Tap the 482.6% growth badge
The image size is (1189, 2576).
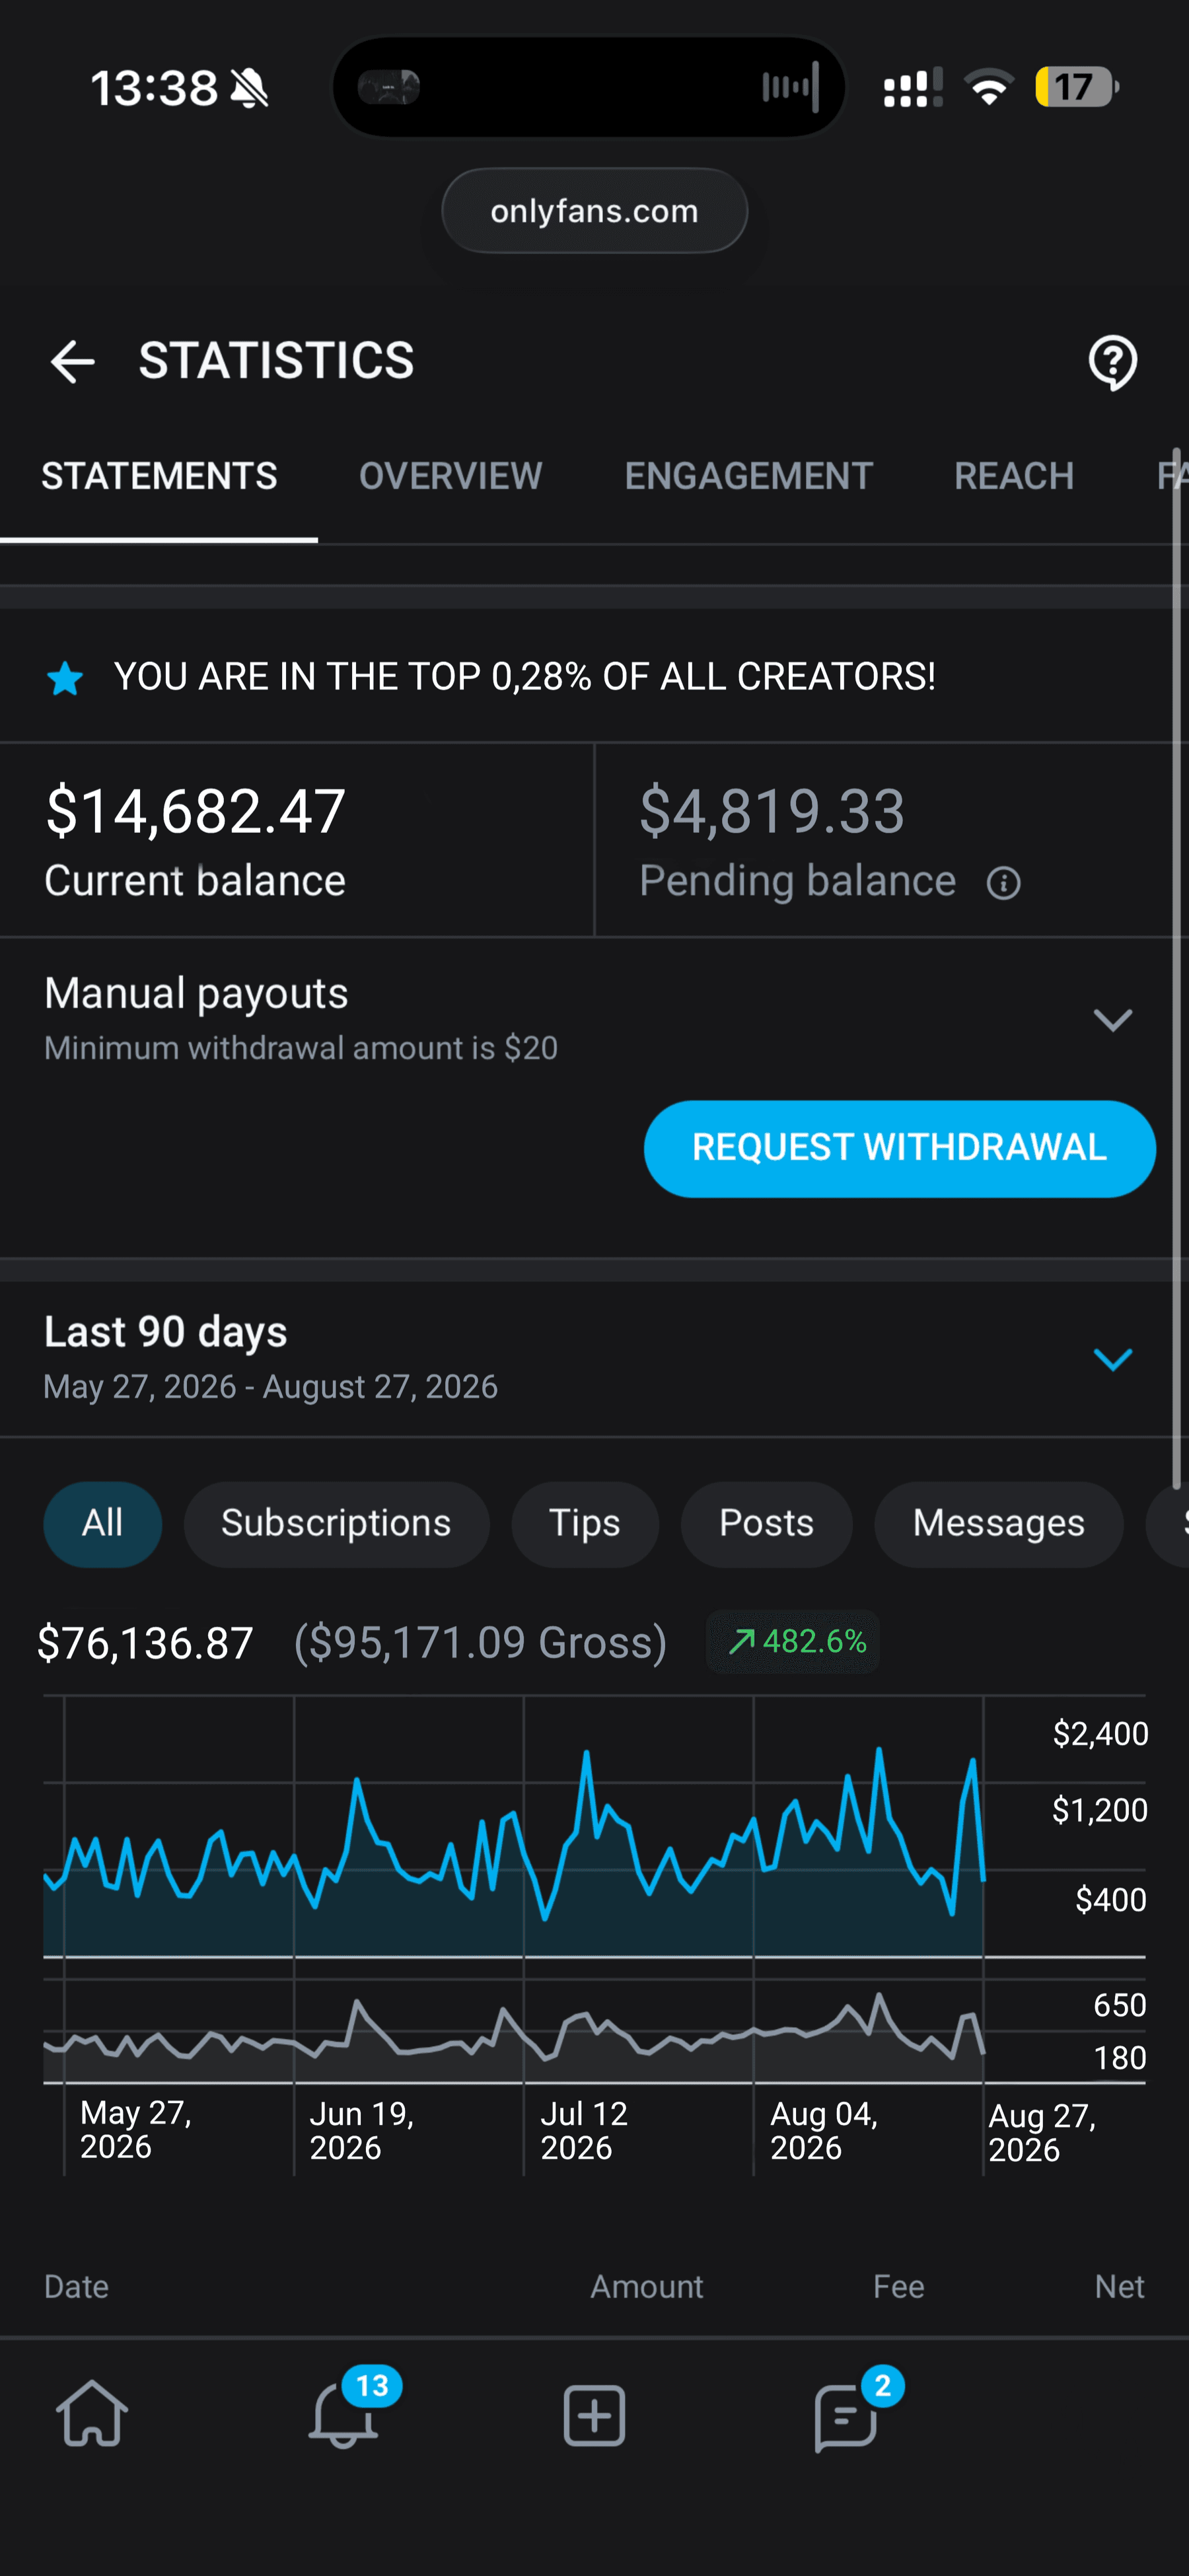pos(793,1641)
